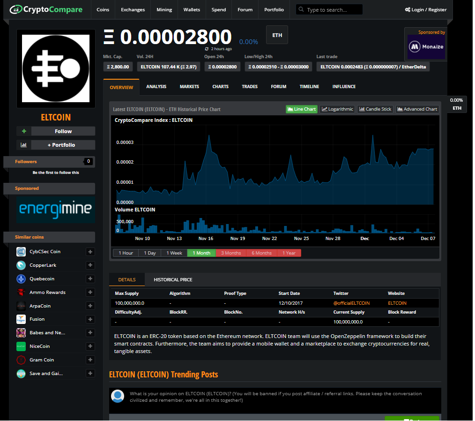The width and height of the screenshot is (475, 421).
Task: Add Save and Gai... with plus icon
Action: 90,373
